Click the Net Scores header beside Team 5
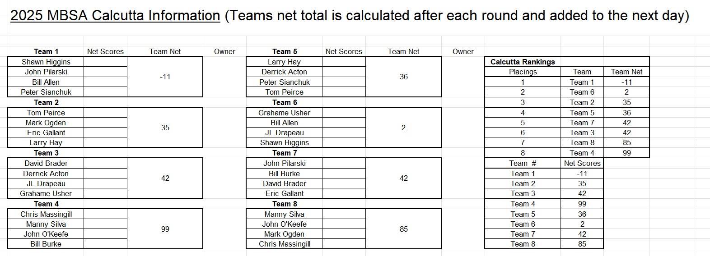Viewport: 710px width, 256px height. [x=344, y=51]
